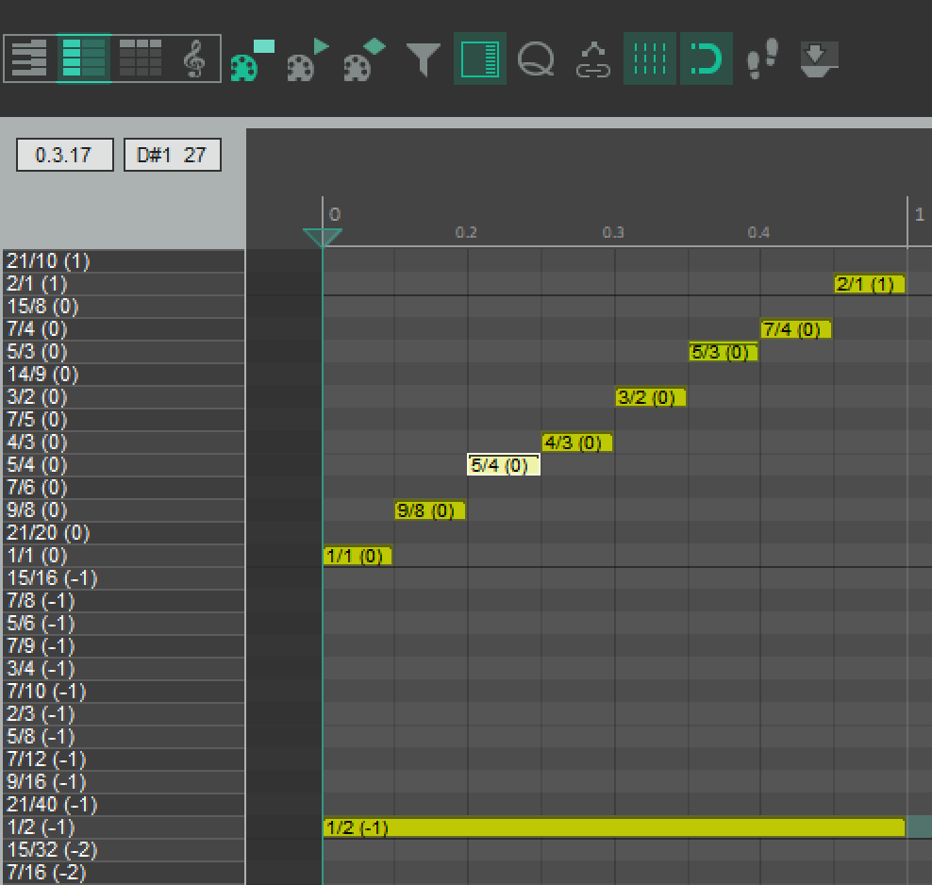This screenshot has height=885, width=932.
Task: Toggle the snap magnet button
Action: point(706,59)
